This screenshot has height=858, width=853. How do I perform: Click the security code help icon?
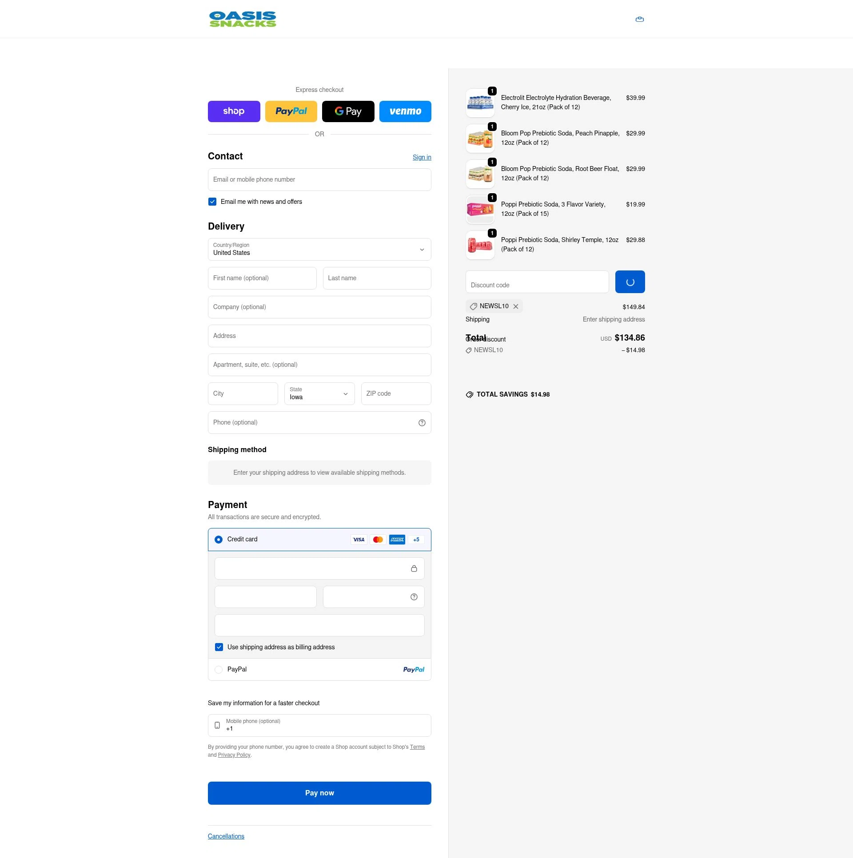414,597
